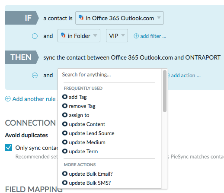Image resolution: width=224 pixels, height=193 pixels.
Task: Toggle 'Only sync contacts' avoid duplicates checkbox
Action: pyautogui.click(x=9, y=148)
